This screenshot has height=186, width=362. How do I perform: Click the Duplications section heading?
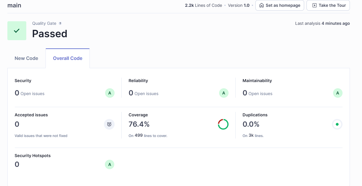pos(255,115)
